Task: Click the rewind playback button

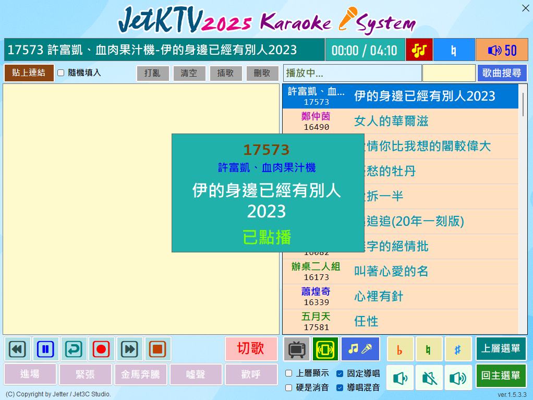Action: [x=17, y=349]
